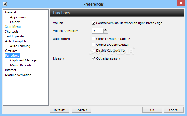Uncheck Control with mouse wheel option
Image resolution: width=187 pixels, height=116 pixels.
93,23
